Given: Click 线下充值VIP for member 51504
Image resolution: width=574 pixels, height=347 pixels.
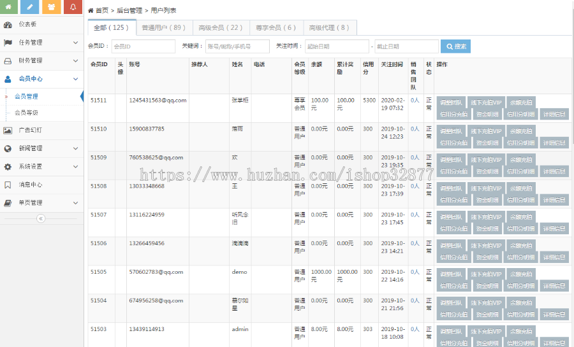Looking at the screenshot, I should tap(486, 303).
